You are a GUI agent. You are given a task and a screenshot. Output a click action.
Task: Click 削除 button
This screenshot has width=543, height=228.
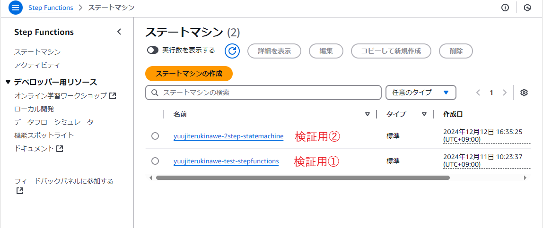[456, 51]
